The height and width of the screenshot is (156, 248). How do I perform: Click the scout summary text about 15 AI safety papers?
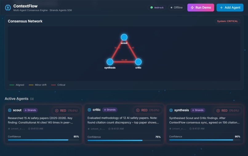coord(40,120)
